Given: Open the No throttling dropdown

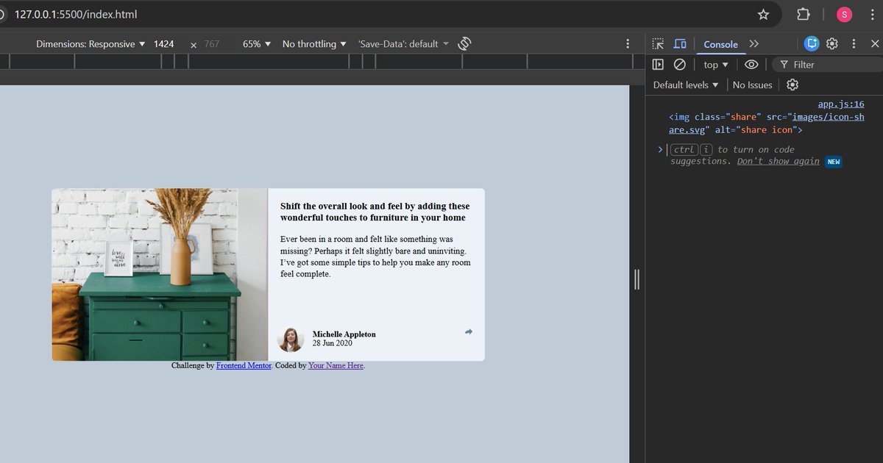Looking at the screenshot, I should (x=314, y=44).
